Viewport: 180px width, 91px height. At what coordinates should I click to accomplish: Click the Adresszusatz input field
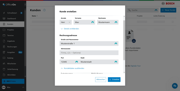pyautogui.click(x=89, y=53)
